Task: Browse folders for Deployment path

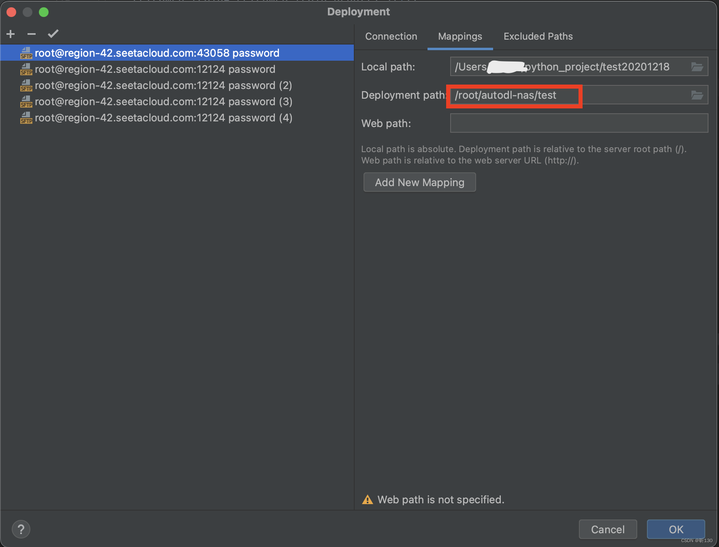Action: coord(697,95)
